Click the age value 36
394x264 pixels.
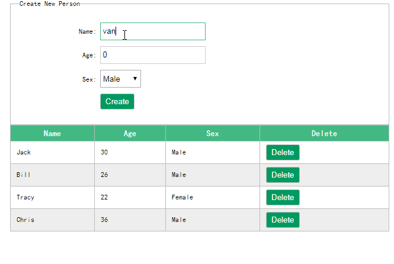point(104,220)
